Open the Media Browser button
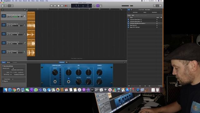 [x=160, y=6]
